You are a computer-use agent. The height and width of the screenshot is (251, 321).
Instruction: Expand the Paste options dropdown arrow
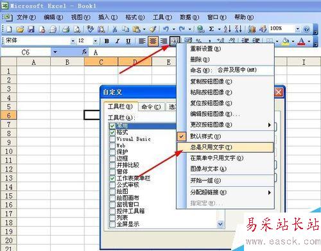(x=144, y=29)
